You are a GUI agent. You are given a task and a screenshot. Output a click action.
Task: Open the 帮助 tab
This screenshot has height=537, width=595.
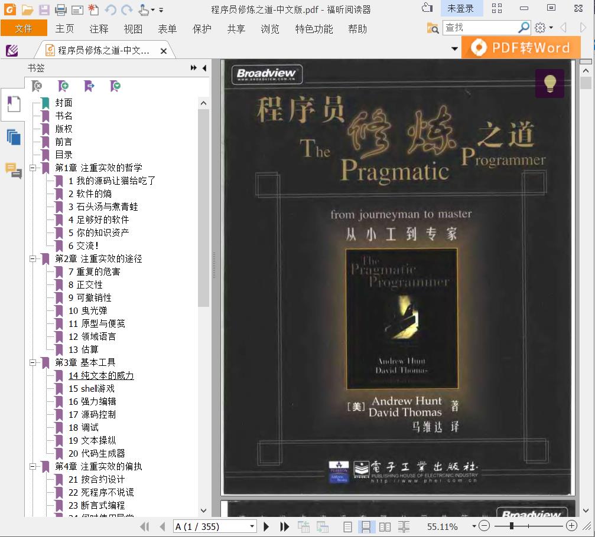tap(357, 29)
